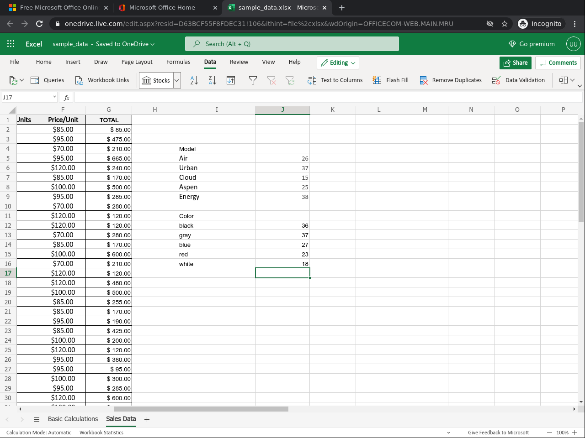
Task: Switch to the Formulas ribbon tab
Action: coord(178,62)
